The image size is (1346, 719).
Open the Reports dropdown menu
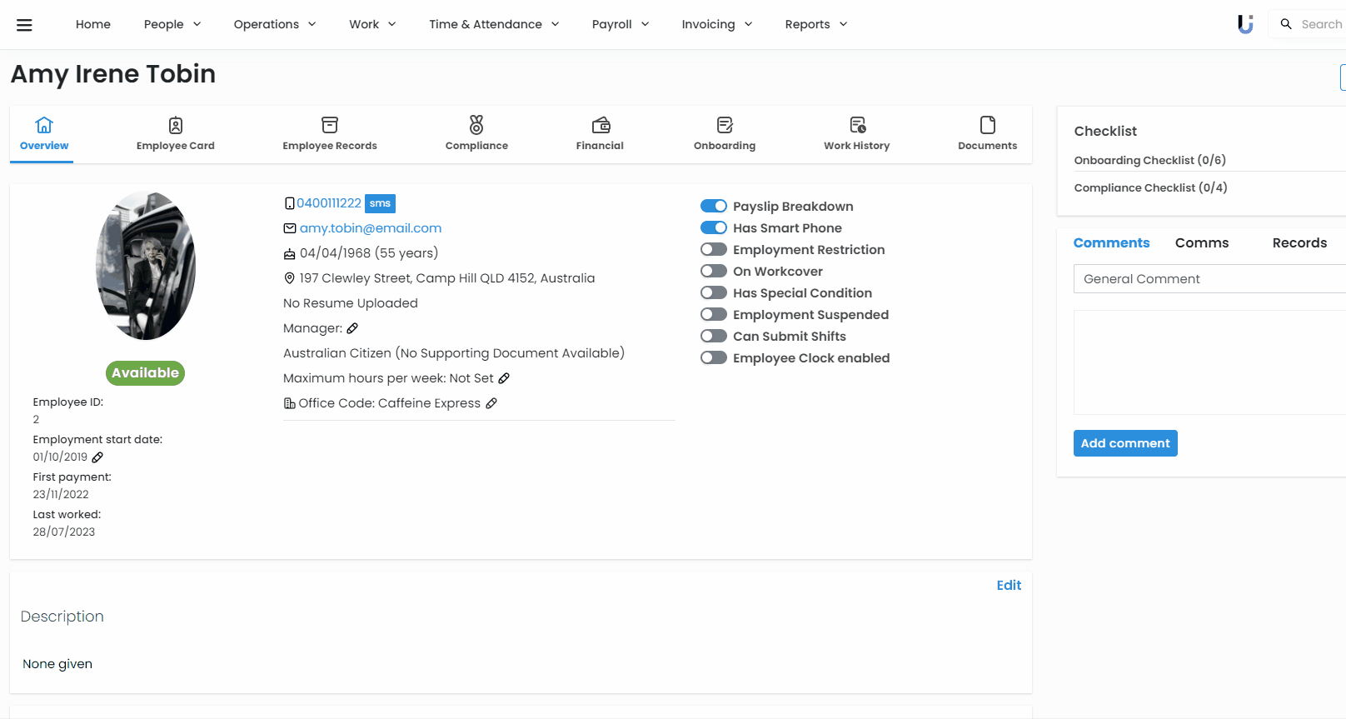coord(815,24)
